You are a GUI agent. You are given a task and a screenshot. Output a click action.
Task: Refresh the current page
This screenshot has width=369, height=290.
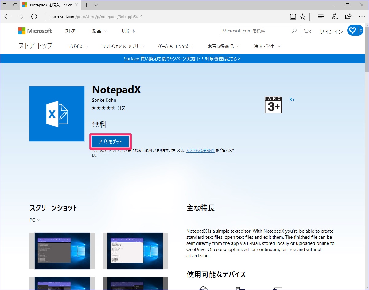(x=34, y=17)
